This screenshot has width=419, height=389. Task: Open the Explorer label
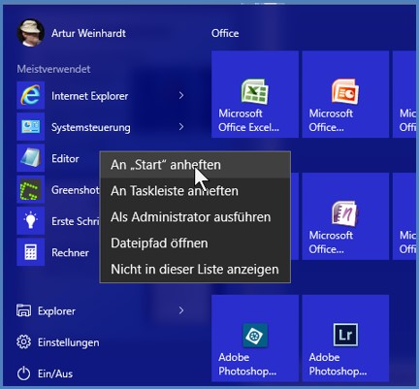click(x=56, y=311)
